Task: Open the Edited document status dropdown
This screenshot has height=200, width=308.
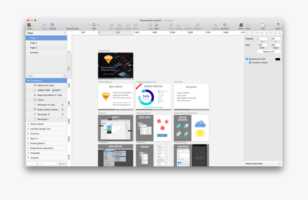Action: coord(170,20)
